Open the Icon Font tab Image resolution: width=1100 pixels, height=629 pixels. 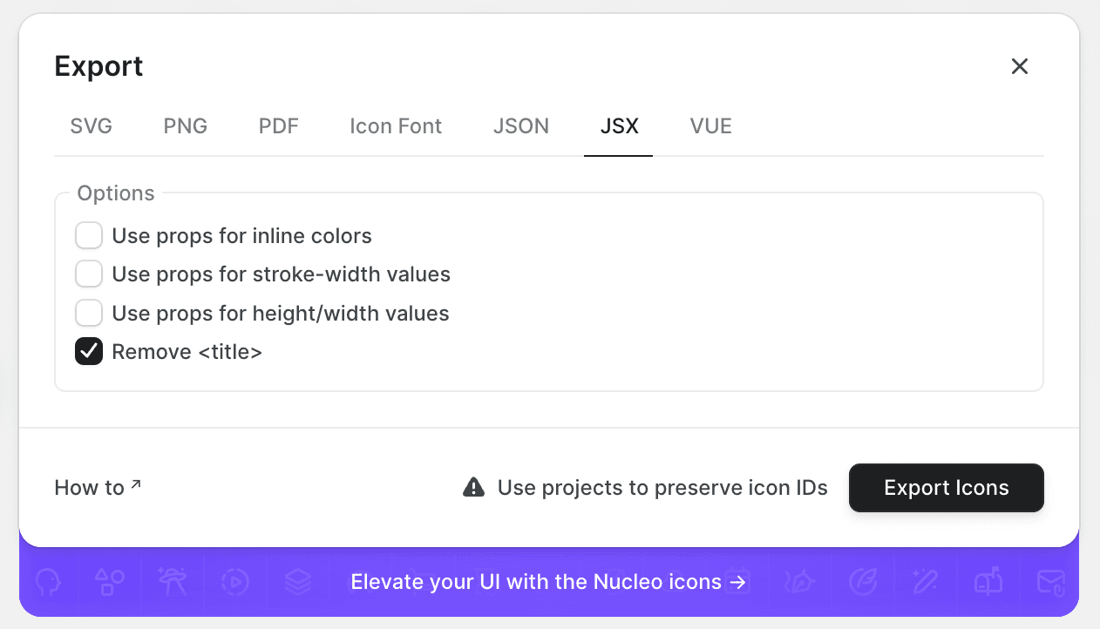[x=395, y=125]
